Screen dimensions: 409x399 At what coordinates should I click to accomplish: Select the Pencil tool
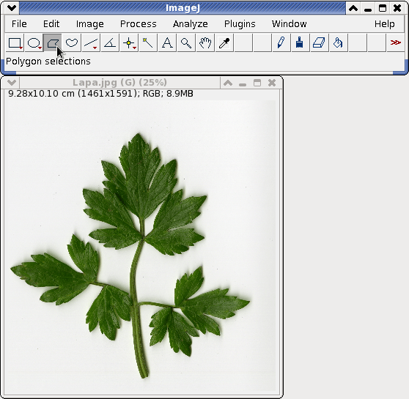tap(281, 43)
